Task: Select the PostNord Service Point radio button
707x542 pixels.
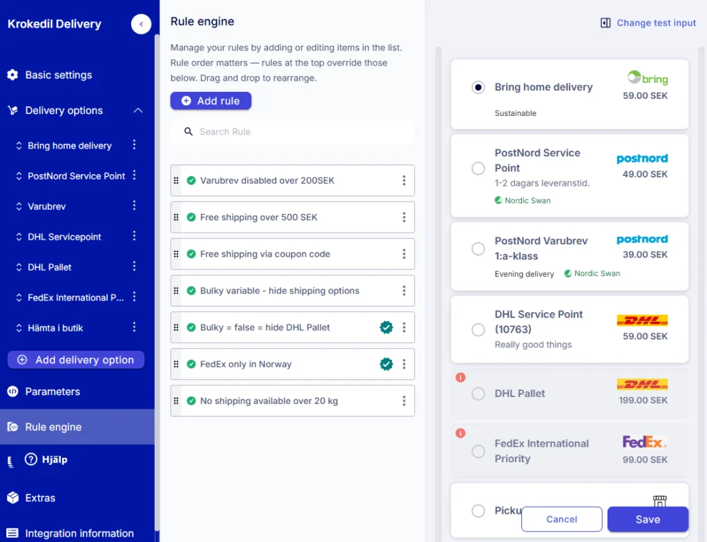Action: (x=478, y=167)
